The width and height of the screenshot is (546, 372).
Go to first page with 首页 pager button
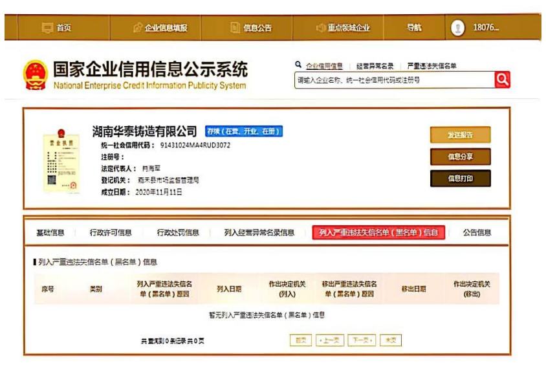click(301, 340)
